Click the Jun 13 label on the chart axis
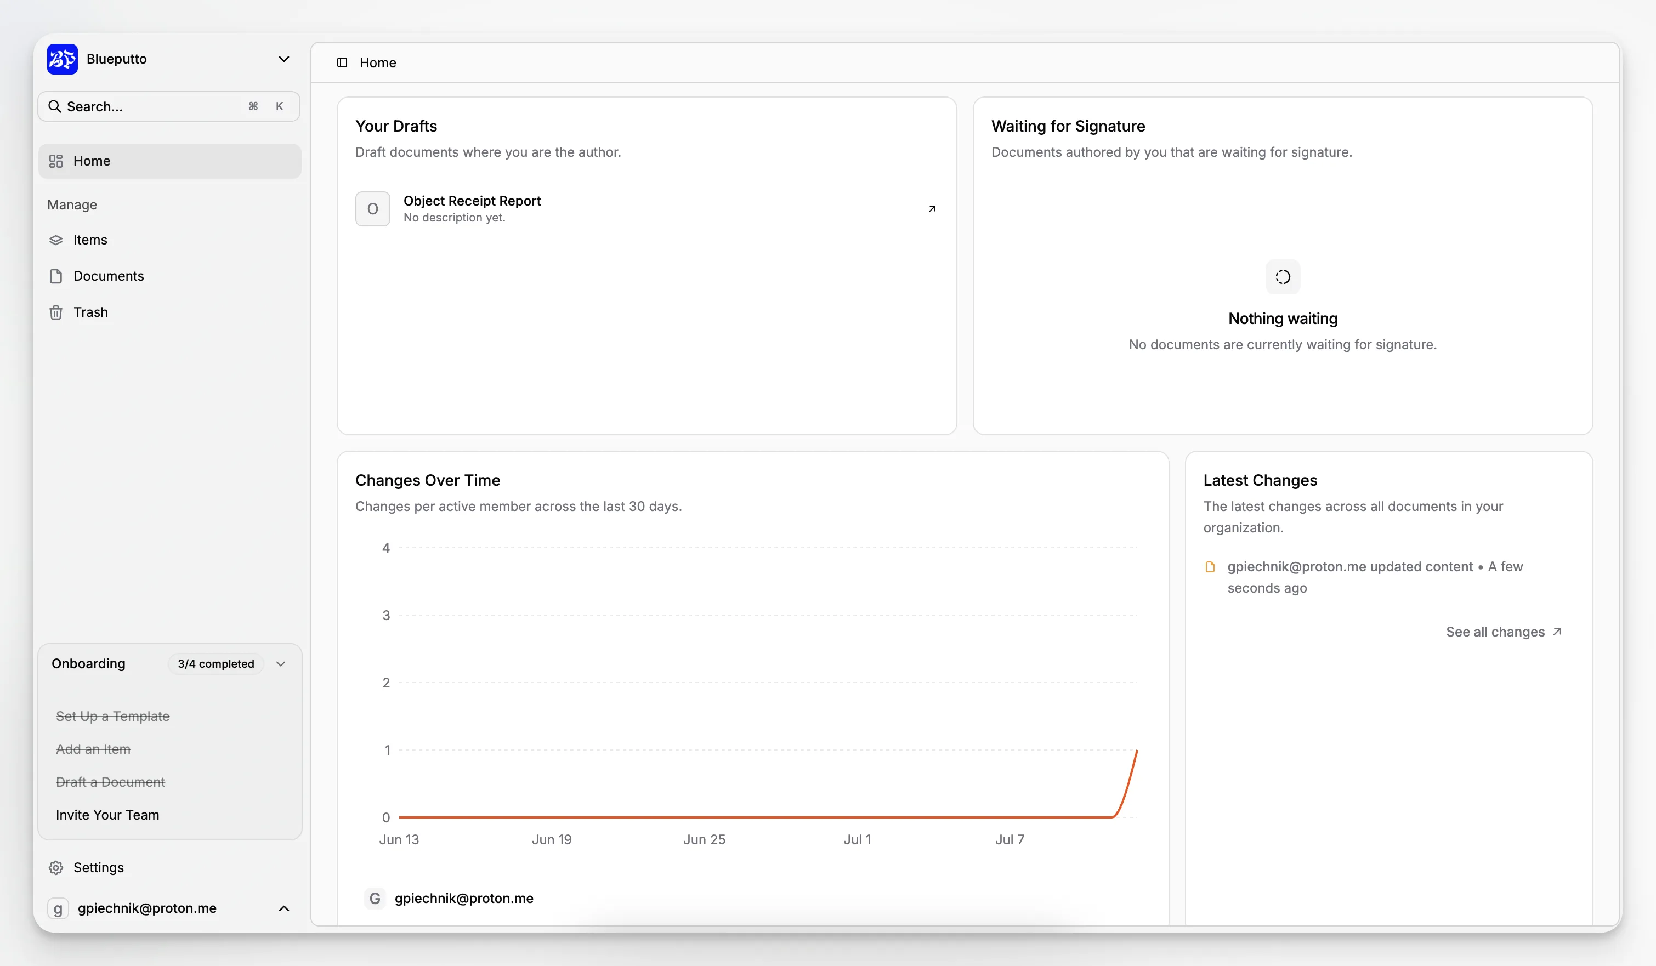1656x966 pixels. (x=399, y=839)
